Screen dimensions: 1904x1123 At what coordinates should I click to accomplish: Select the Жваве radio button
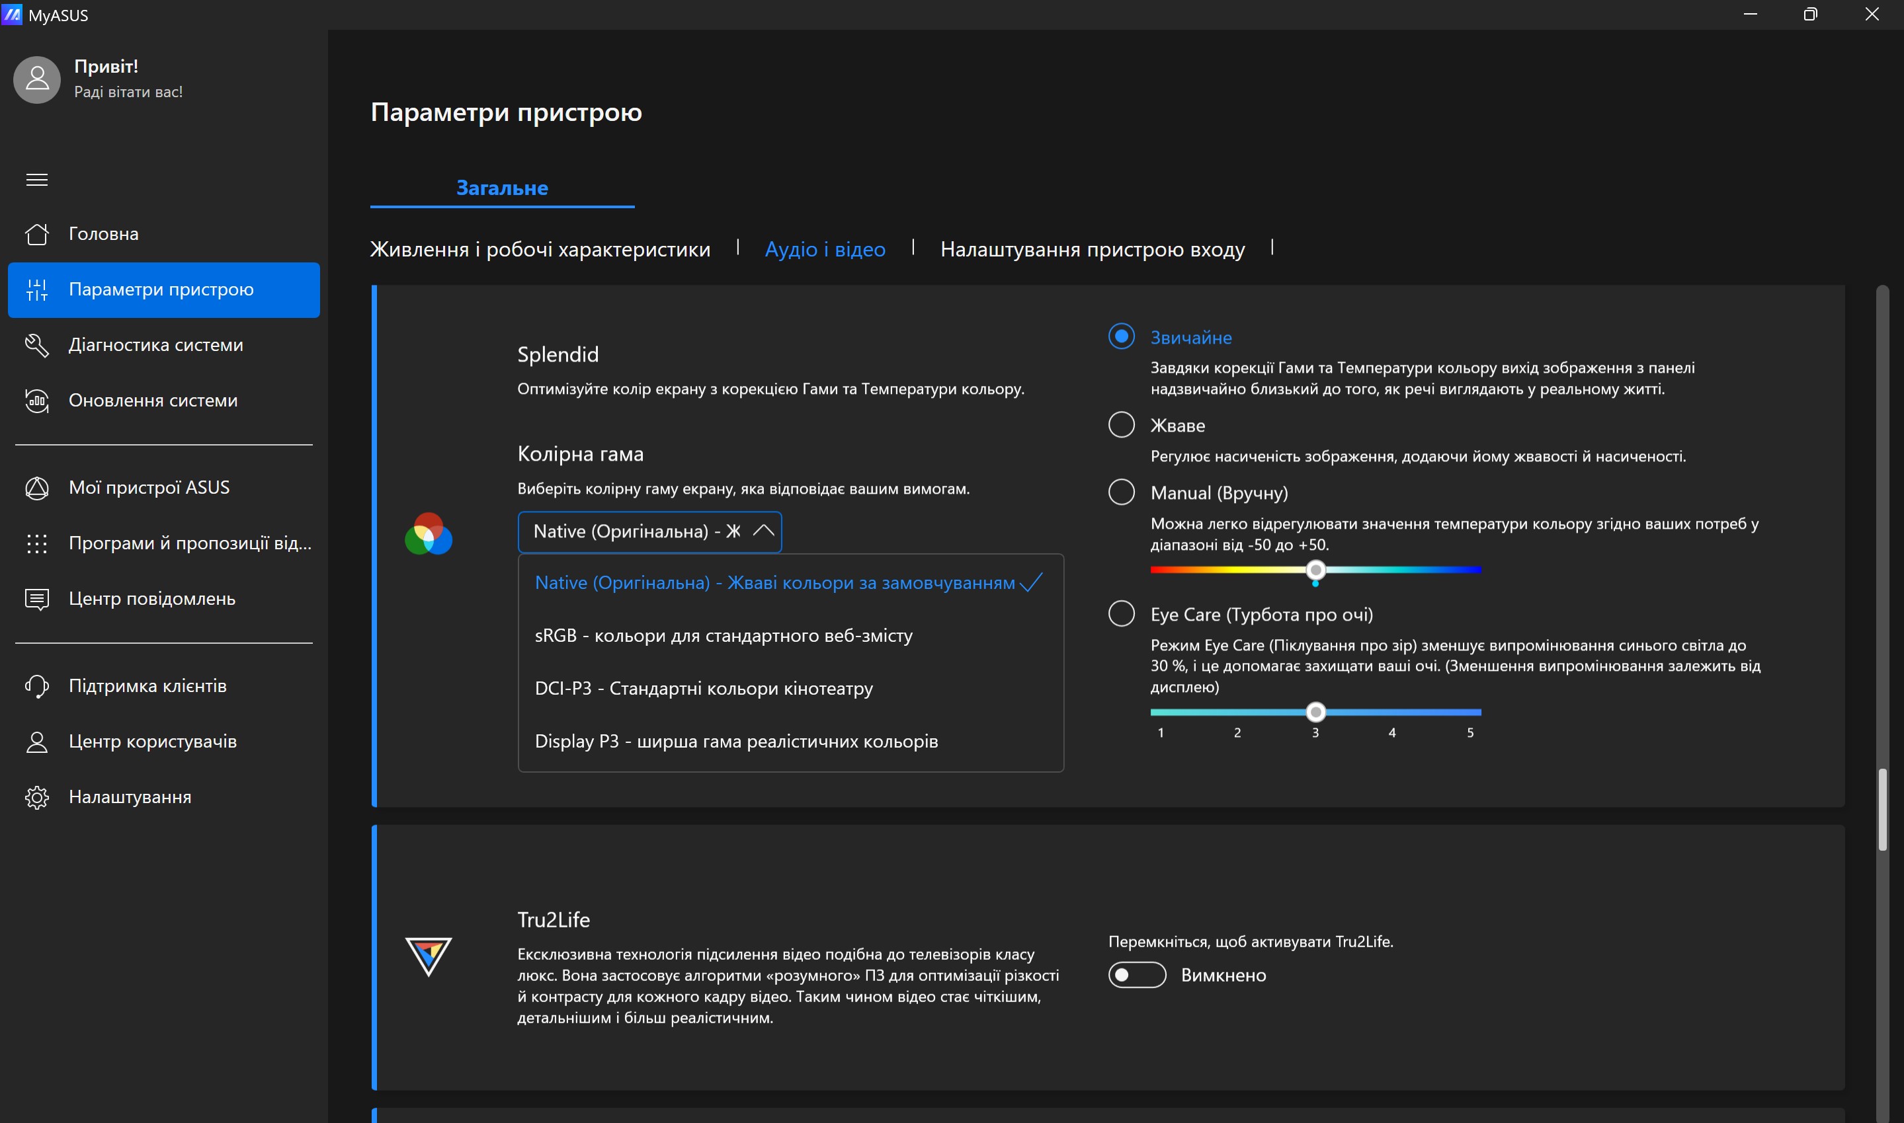1120,424
